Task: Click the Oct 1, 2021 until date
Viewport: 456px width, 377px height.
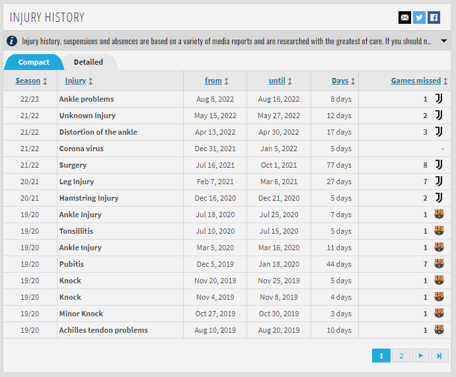Action: pyautogui.click(x=279, y=165)
